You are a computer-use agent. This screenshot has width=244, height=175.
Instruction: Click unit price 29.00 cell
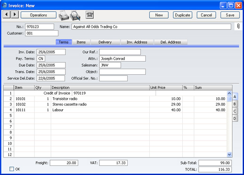(x=166, y=104)
